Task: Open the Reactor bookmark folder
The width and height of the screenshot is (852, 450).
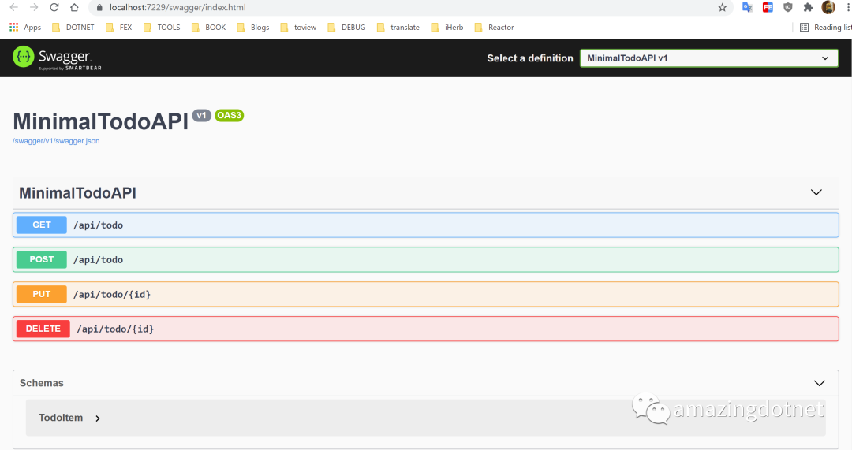Action: pyautogui.click(x=494, y=27)
